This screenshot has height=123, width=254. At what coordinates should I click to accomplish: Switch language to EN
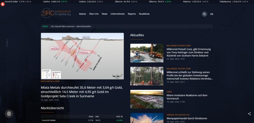tap(212, 14)
